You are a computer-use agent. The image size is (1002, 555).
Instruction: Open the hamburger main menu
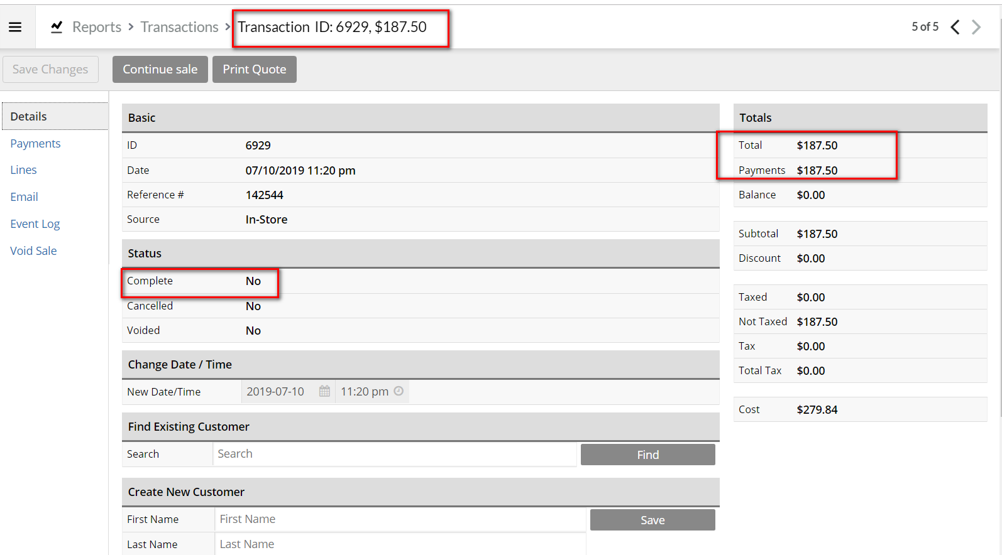[15, 27]
